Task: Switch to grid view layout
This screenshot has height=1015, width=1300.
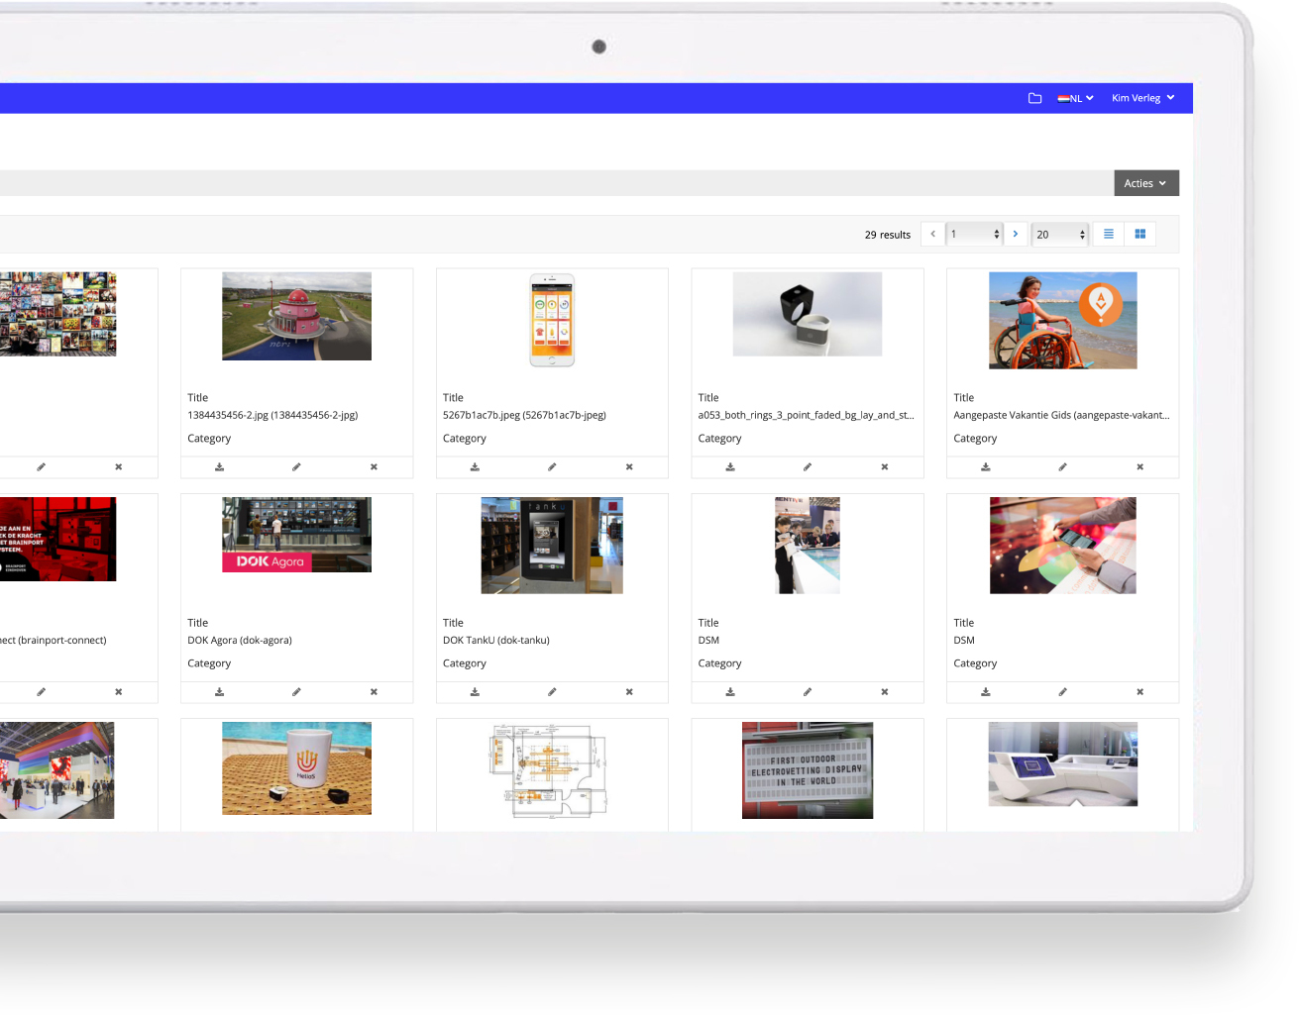Action: pos(1139,234)
